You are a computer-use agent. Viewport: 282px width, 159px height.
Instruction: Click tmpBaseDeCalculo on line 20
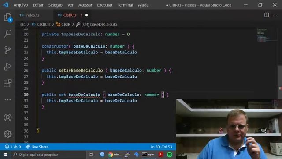click(x=81, y=34)
